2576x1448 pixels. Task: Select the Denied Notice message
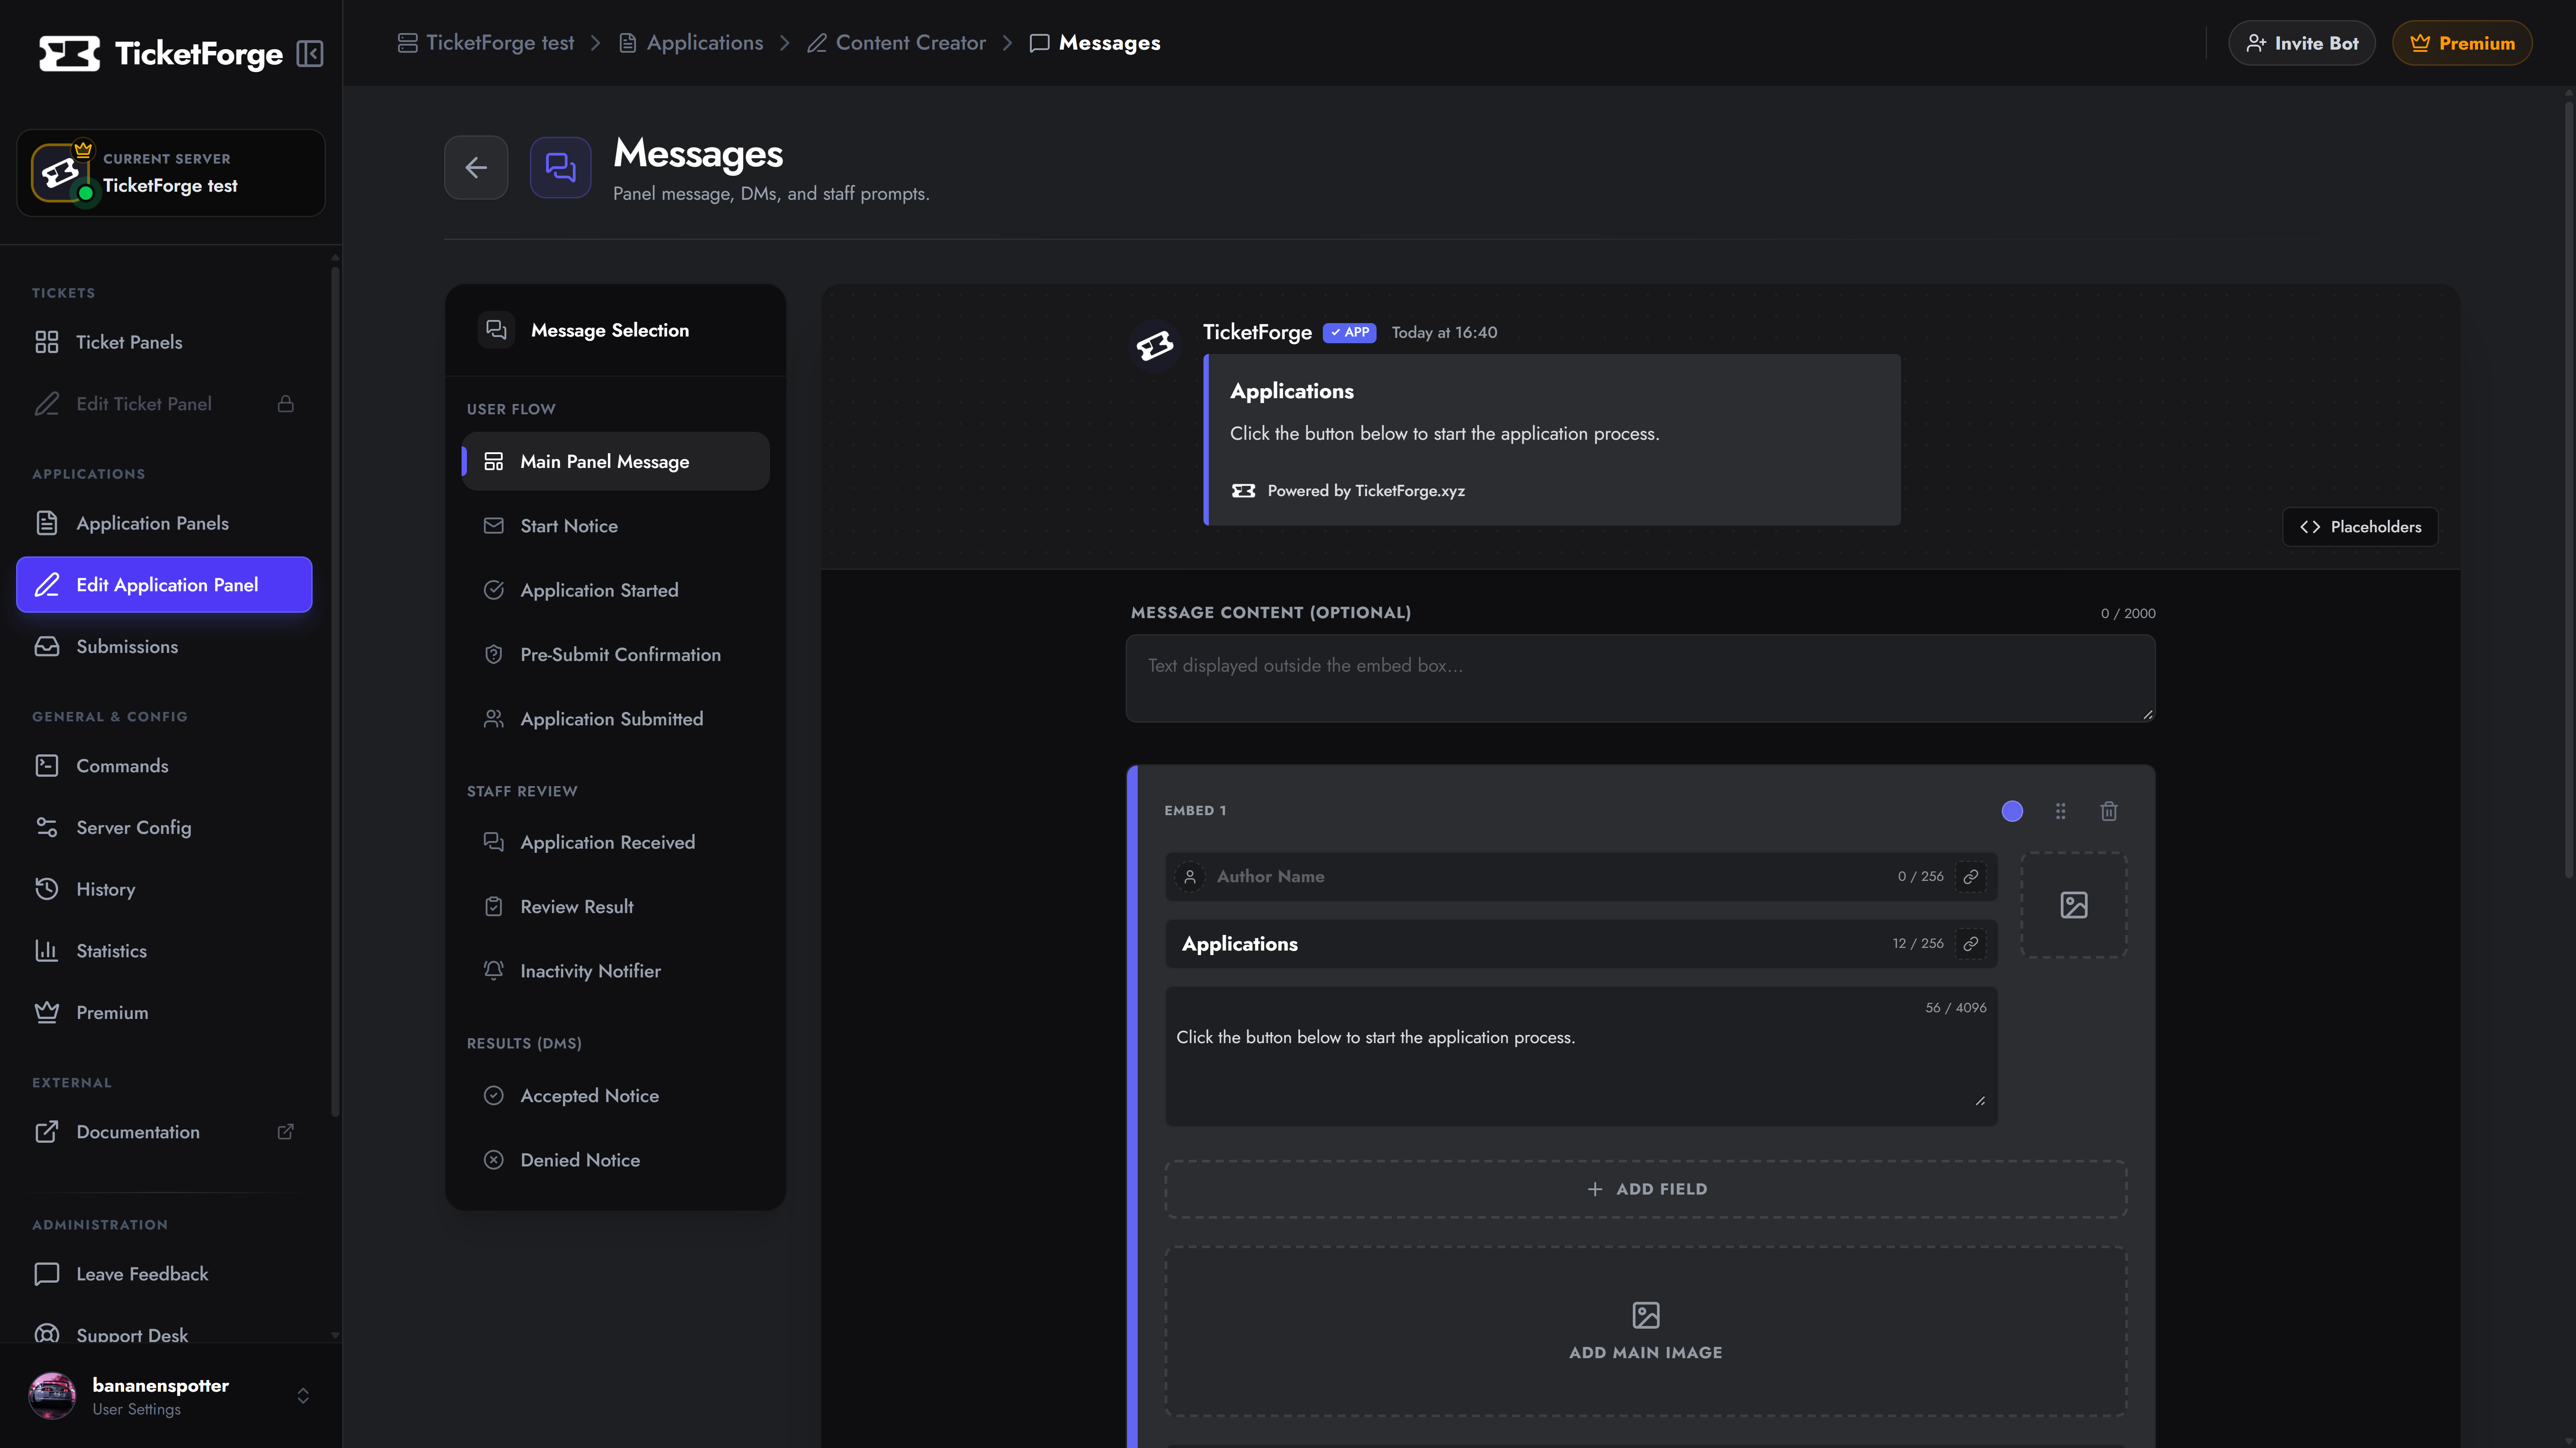pos(615,1159)
